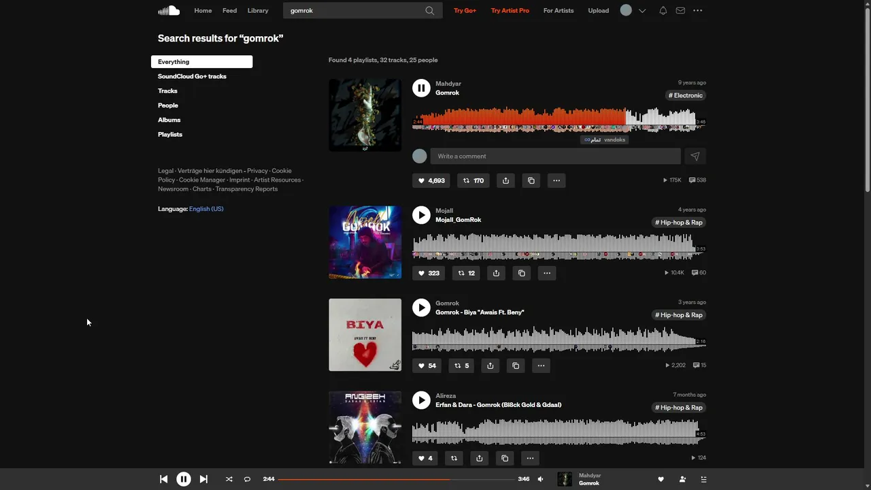The width and height of the screenshot is (871, 490).
Task: Play the Mojall_GomRok track
Action: point(421,215)
